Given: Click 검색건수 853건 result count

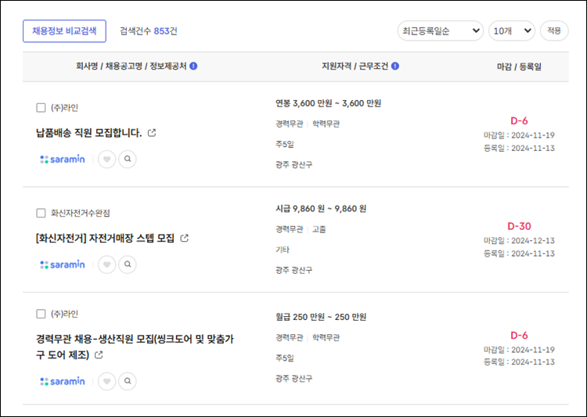Looking at the screenshot, I should click(x=149, y=31).
